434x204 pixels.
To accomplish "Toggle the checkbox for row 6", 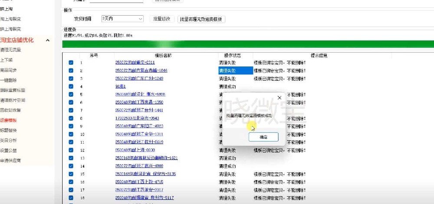I will click(x=71, y=102).
